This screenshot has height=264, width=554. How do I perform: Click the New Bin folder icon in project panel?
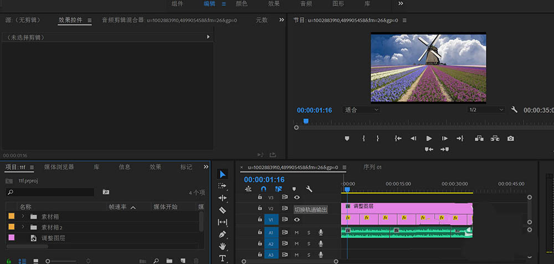coord(170,261)
